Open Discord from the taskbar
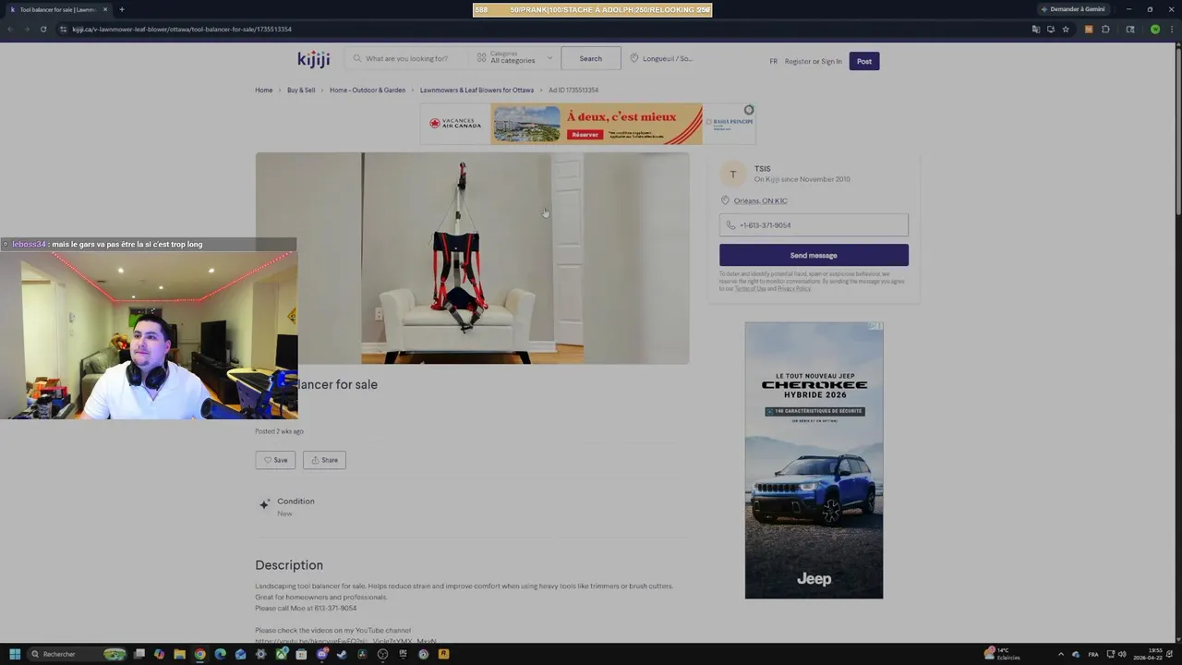Viewport: 1182px width, 665px height. 321,654
